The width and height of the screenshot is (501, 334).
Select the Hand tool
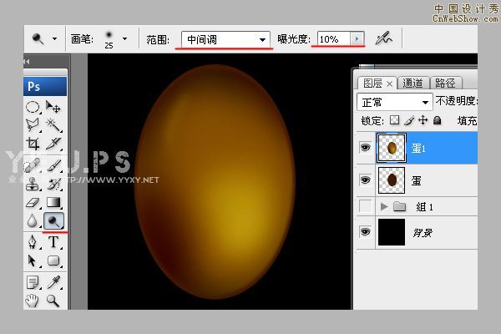(x=33, y=300)
